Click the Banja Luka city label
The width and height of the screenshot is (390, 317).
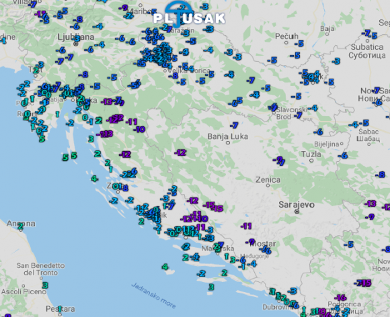(x=227, y=136)
